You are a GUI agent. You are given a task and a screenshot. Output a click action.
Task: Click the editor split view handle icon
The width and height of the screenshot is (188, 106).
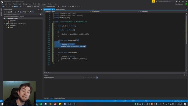tap(186, 13)
